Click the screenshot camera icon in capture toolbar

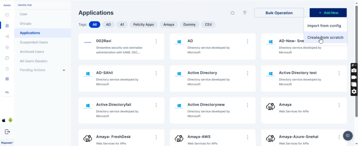tap(354, 70)
